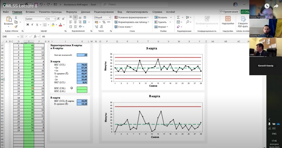The height and width of the screenshot is (148, 282).
Task: Switch to the Разметка страницы tab
Action: [x=50, y=12]
